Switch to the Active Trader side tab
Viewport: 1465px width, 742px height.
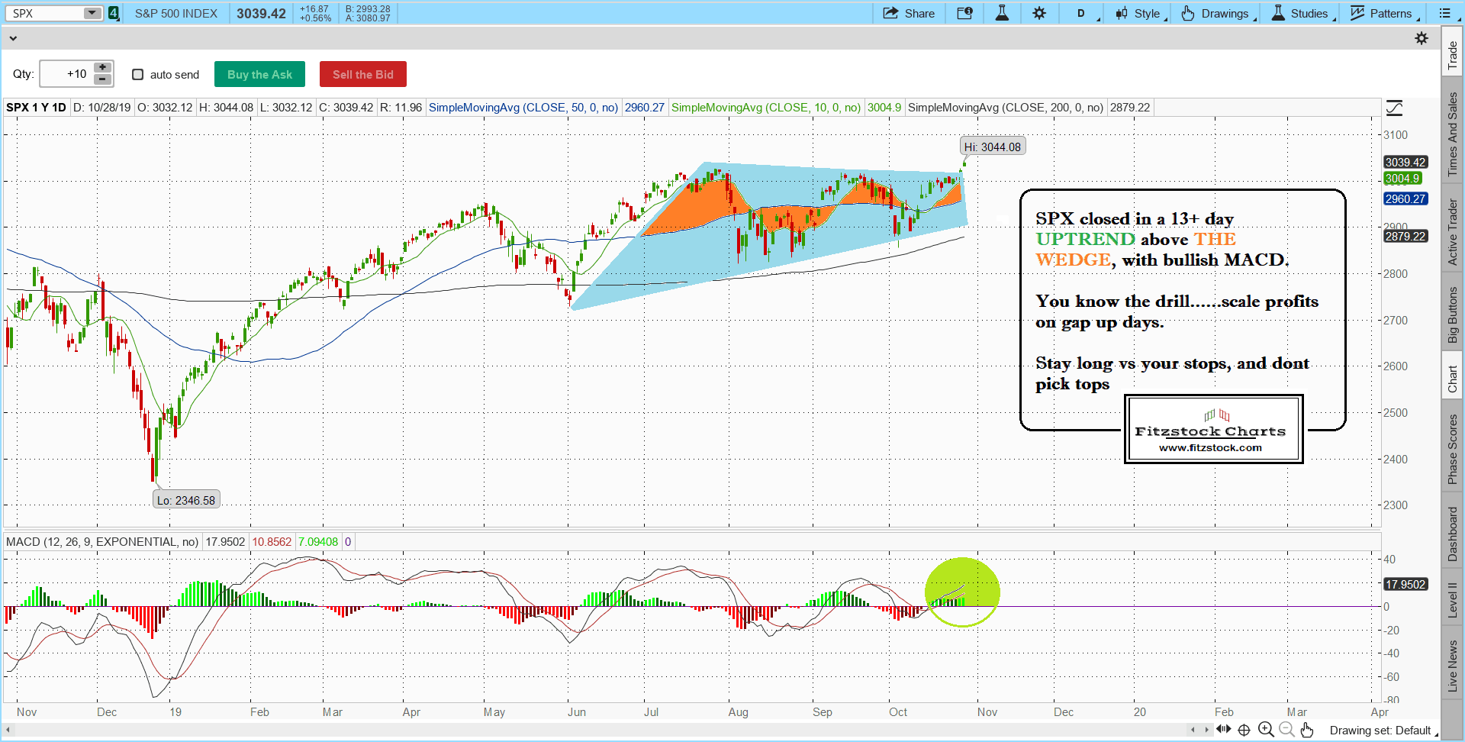coord(1452,232)
